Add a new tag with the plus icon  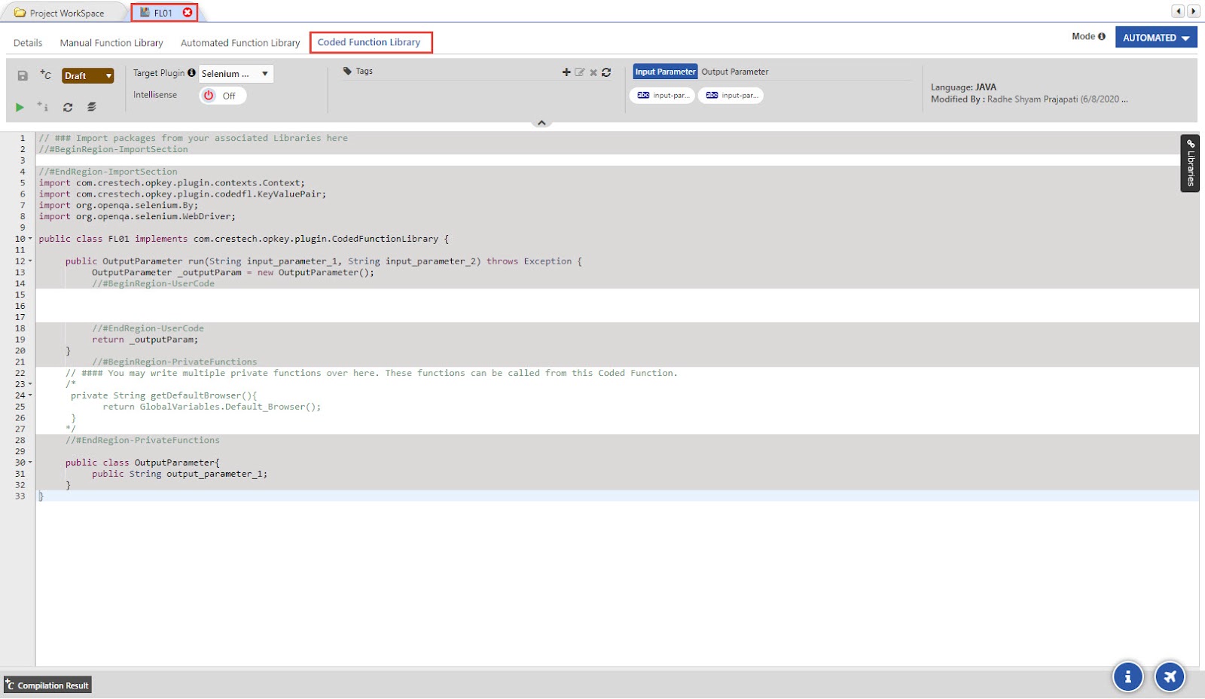pos(566,72)
